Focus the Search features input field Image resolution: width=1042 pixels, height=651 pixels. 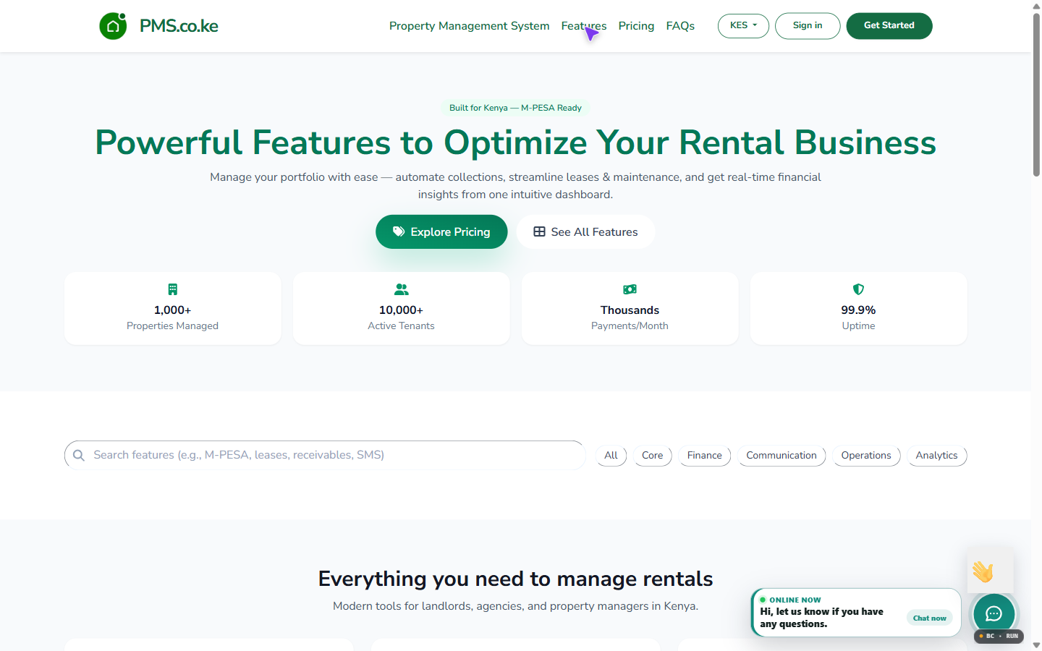point(325,455)
